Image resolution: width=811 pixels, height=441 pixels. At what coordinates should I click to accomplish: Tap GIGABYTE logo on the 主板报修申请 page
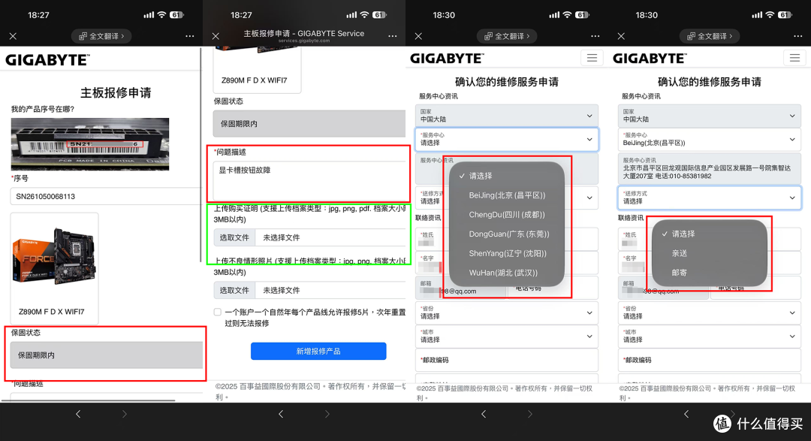(47, 59)
